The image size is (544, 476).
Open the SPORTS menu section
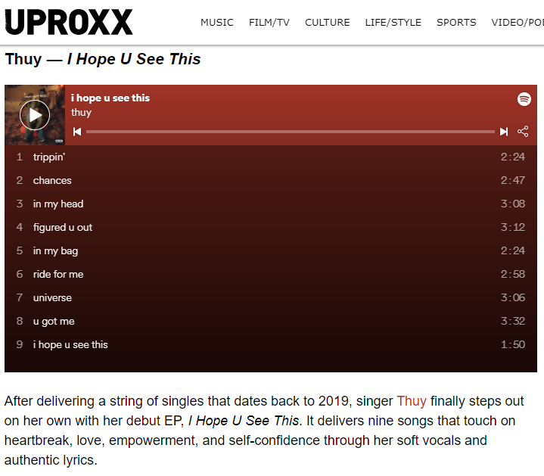tap(456, 23)
